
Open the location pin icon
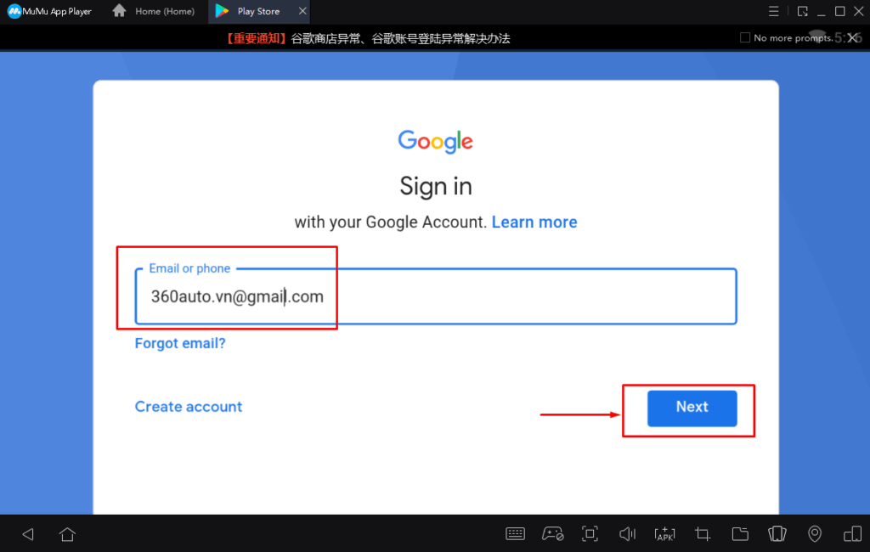[x=815, y=533]
